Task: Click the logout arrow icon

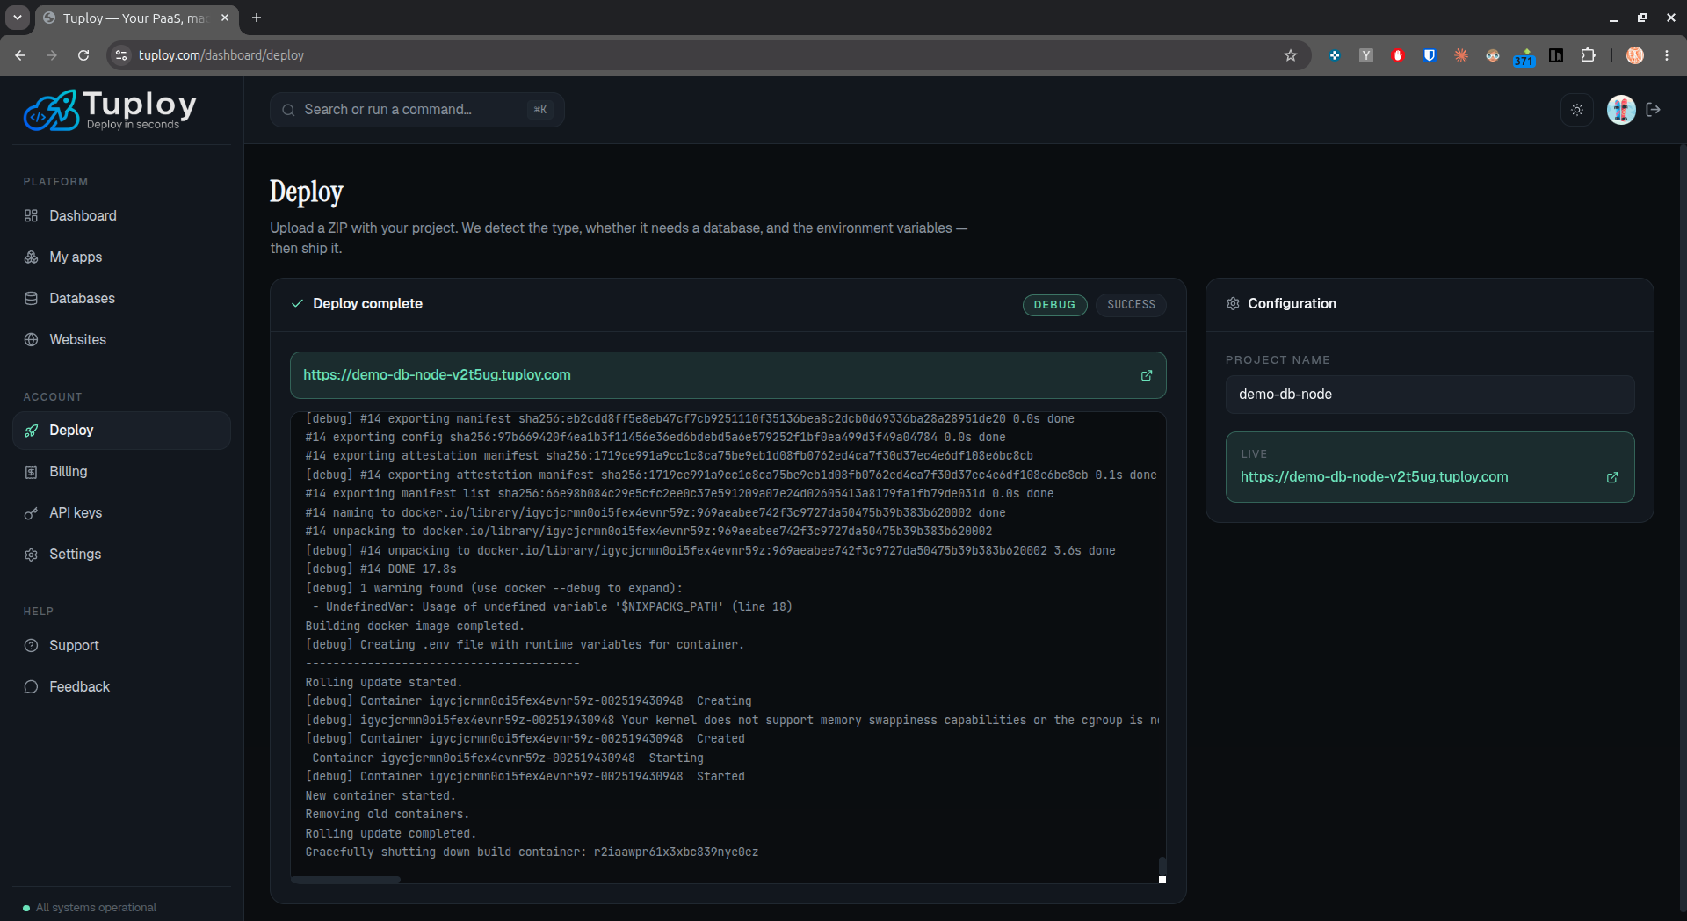Action: click(1654, 110)
